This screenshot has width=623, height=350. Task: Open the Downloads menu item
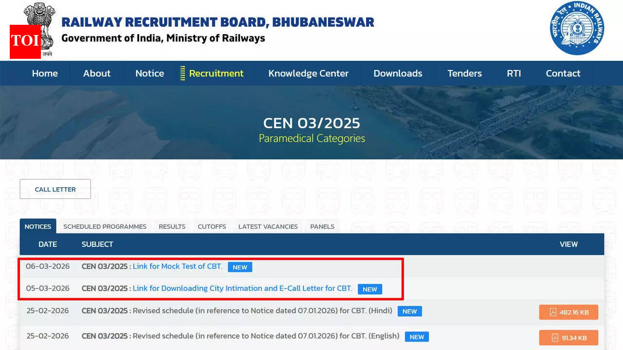pos(398,73)
